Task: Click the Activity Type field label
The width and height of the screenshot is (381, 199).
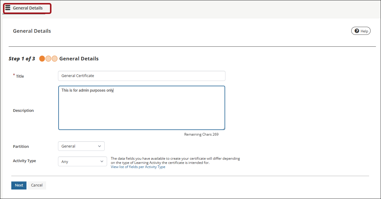Action: click(24, 161)
